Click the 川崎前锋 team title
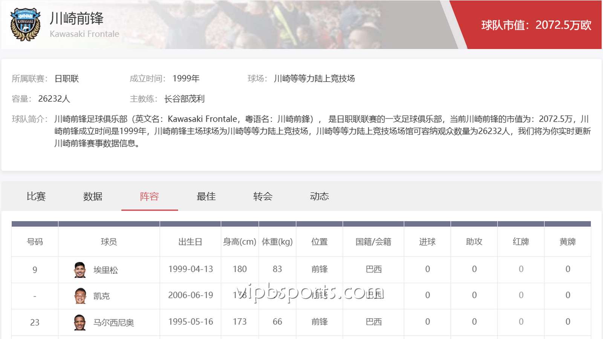Screen dimensions: 603x339 pyautogui.click(x=77, y=18)
